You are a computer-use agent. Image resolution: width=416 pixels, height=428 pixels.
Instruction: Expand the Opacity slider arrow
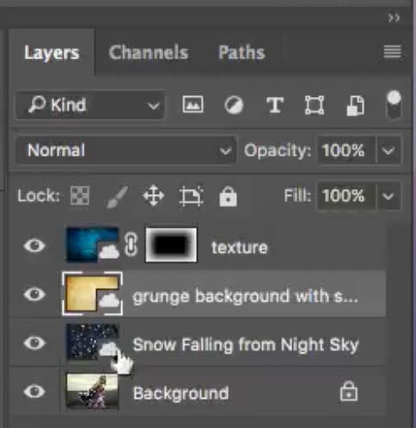(x=388, y=150)
